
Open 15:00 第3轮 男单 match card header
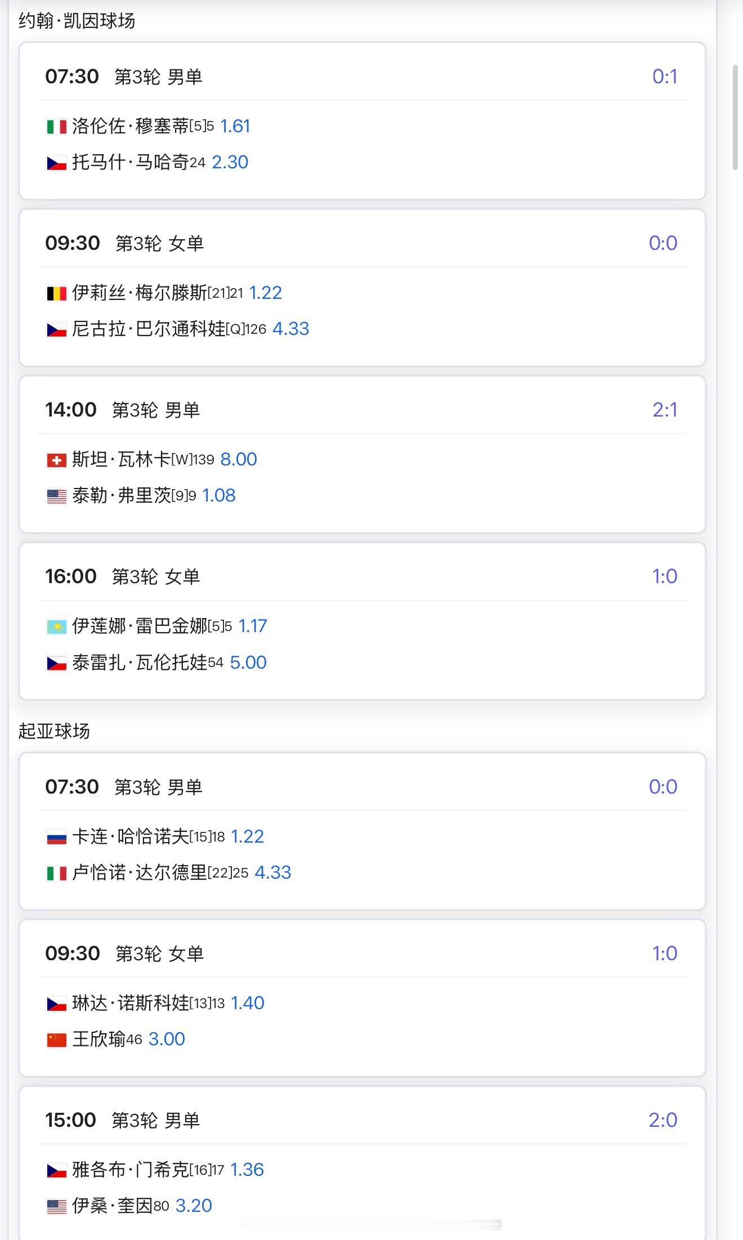362,1120
